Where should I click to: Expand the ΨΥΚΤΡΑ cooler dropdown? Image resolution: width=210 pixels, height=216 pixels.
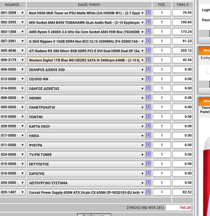pos(86,145)
